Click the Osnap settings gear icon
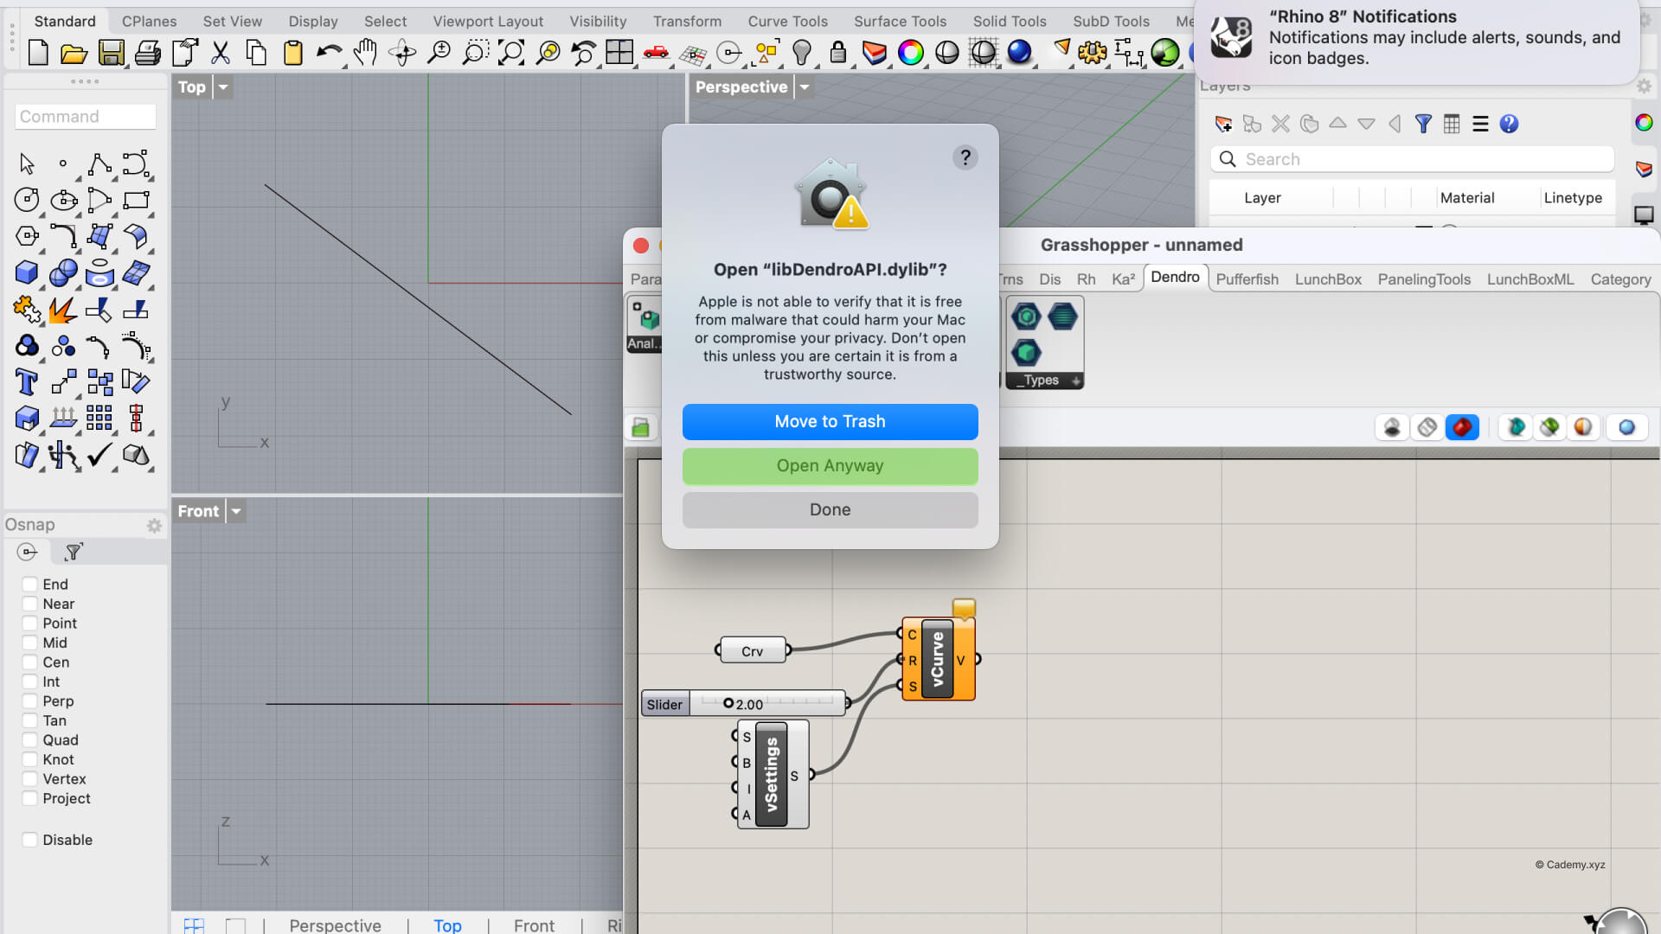The height and width of the screenshot is (934, 1661). click(154, 525)
